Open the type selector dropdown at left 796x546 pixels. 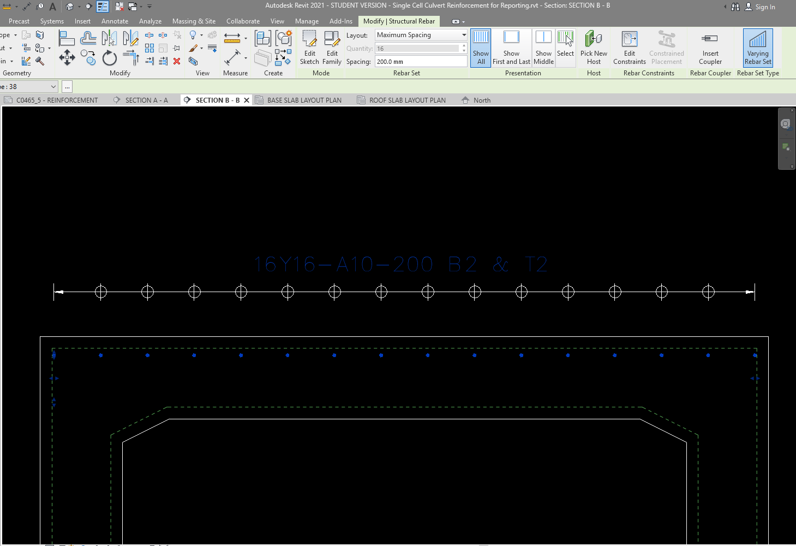pyautogui.click(x=53, y=86)
